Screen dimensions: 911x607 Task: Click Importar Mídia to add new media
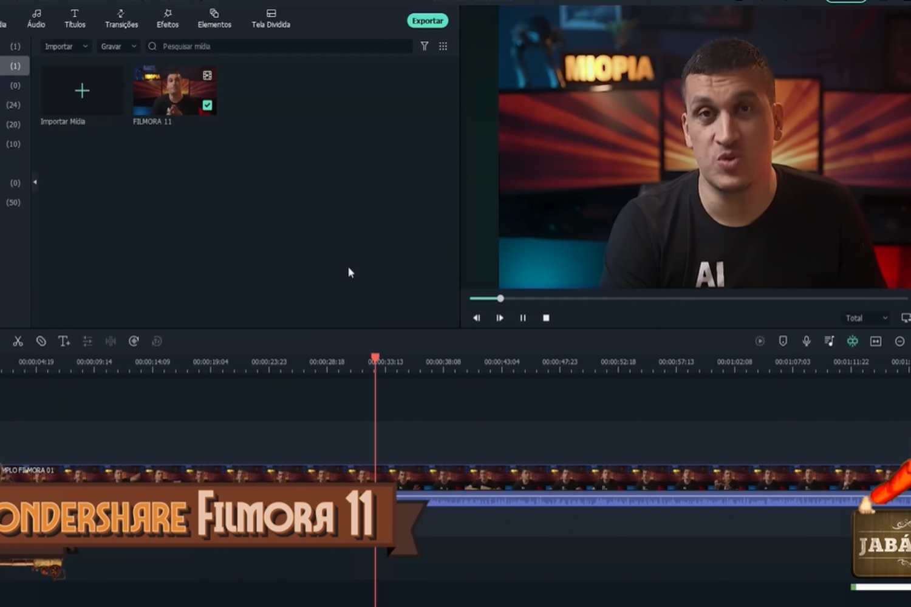82,90
